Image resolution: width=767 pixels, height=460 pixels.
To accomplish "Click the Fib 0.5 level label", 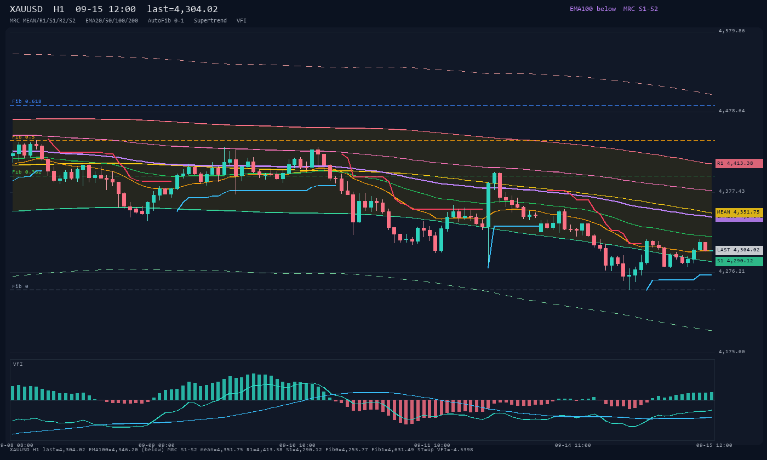I will tap(24, 137).
